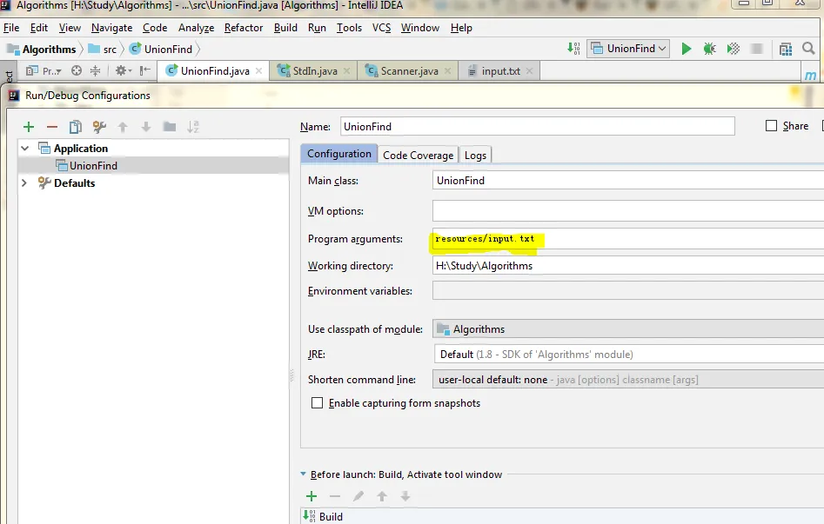The height and width of the screenshot is (524, 824).
Task: Run UnionFind with green play button
Action: click(x=687, y=49)
